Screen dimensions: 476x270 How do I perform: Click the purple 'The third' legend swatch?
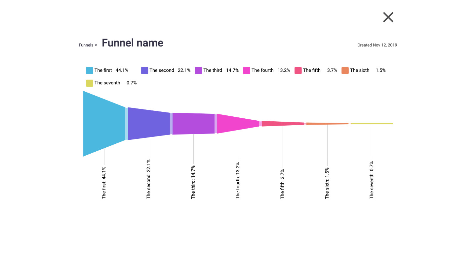(x=198, y=70)
